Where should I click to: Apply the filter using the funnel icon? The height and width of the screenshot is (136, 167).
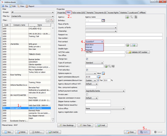[48, 21]
